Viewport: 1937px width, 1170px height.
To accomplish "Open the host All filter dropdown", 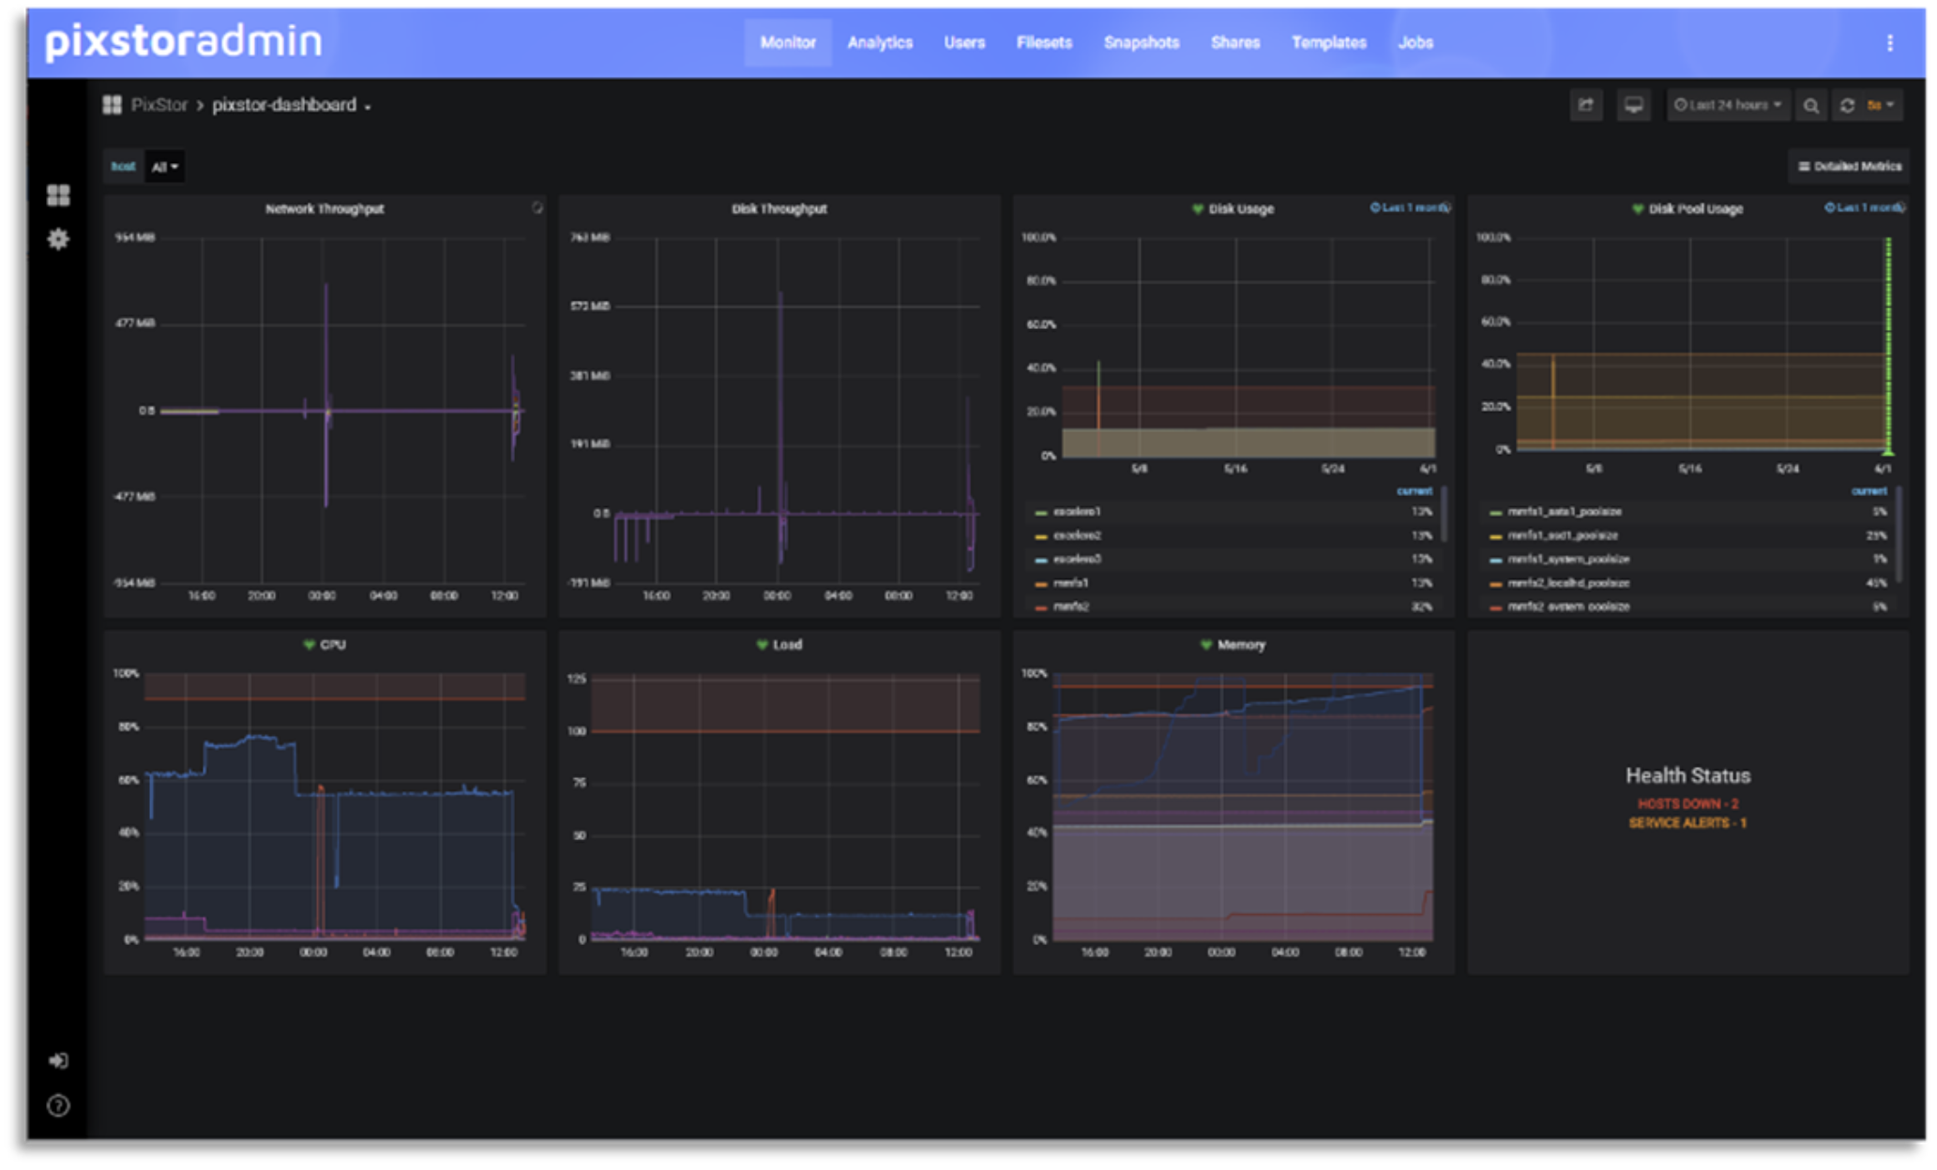I will [x=164, y=167].
